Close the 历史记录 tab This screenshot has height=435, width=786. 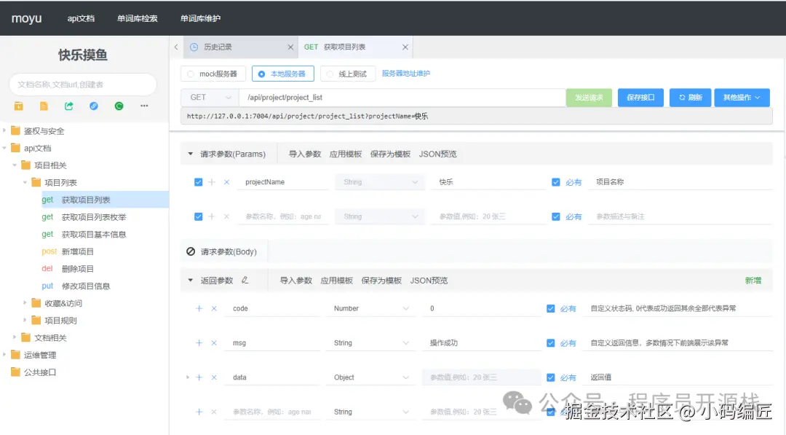coord(290,47)
